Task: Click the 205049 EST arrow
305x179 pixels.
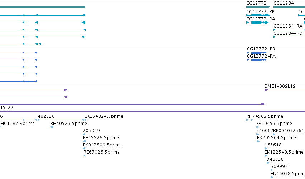Action: (84, 134)
